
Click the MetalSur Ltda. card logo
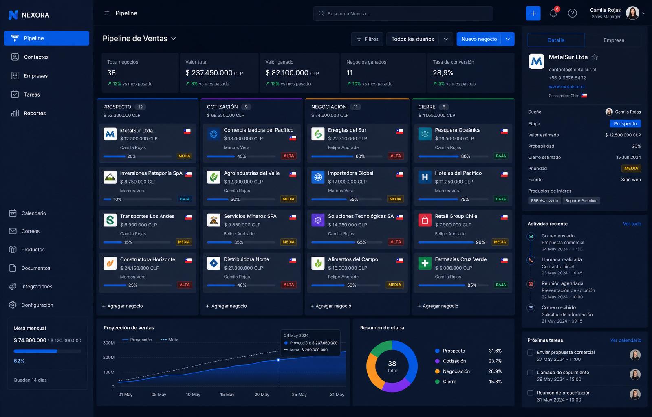click(110, 134)
